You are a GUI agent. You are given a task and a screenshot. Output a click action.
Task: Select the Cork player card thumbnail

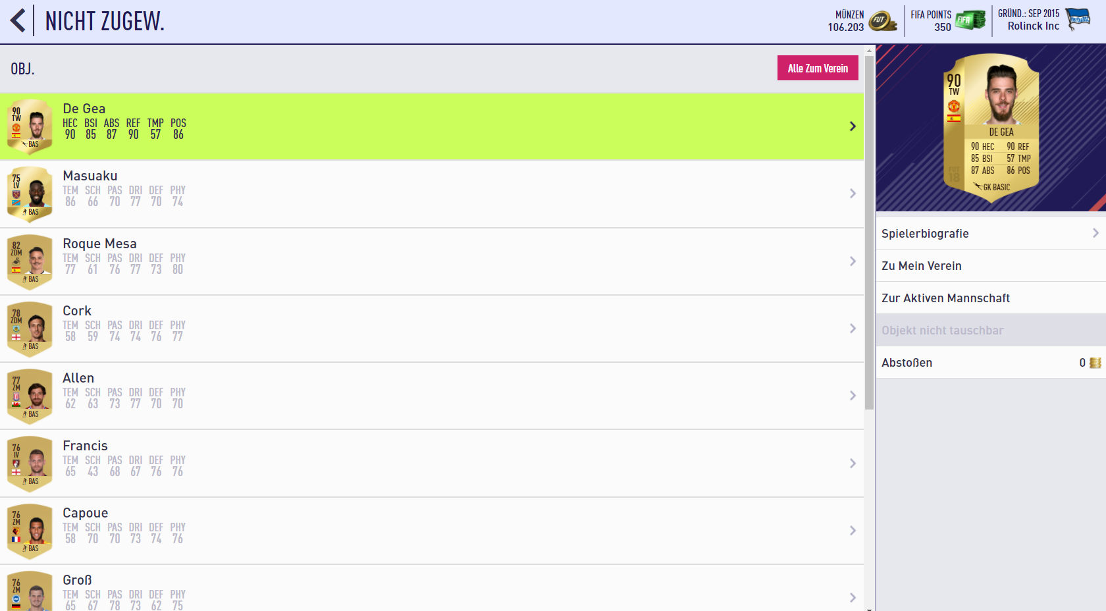[x=30, y=329]
